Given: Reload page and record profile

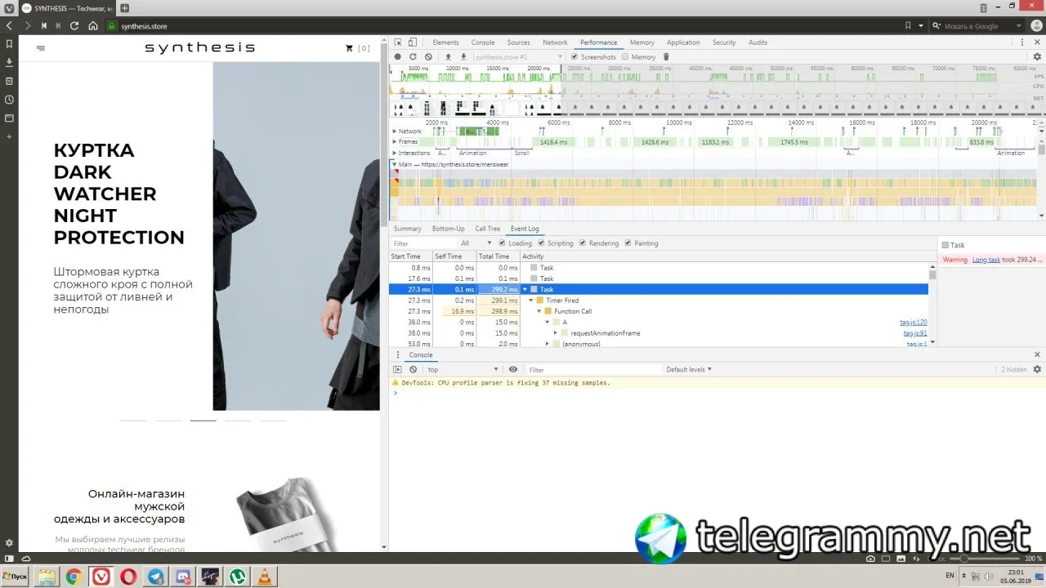Looking at the screenshot, I should coord(413,57).
